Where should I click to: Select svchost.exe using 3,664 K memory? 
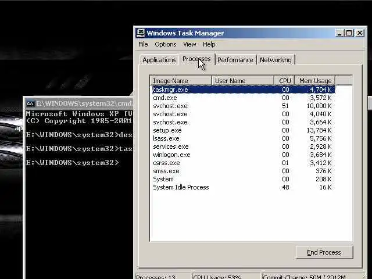pyautogui.click(x=243, y=122)
